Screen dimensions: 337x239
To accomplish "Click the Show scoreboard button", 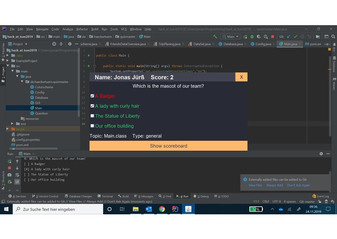I will point(168,146).
